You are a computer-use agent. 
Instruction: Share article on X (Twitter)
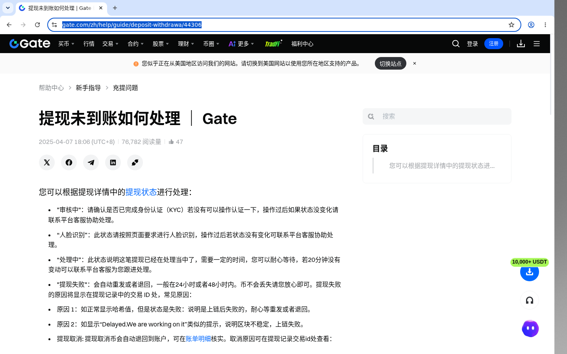47,162
